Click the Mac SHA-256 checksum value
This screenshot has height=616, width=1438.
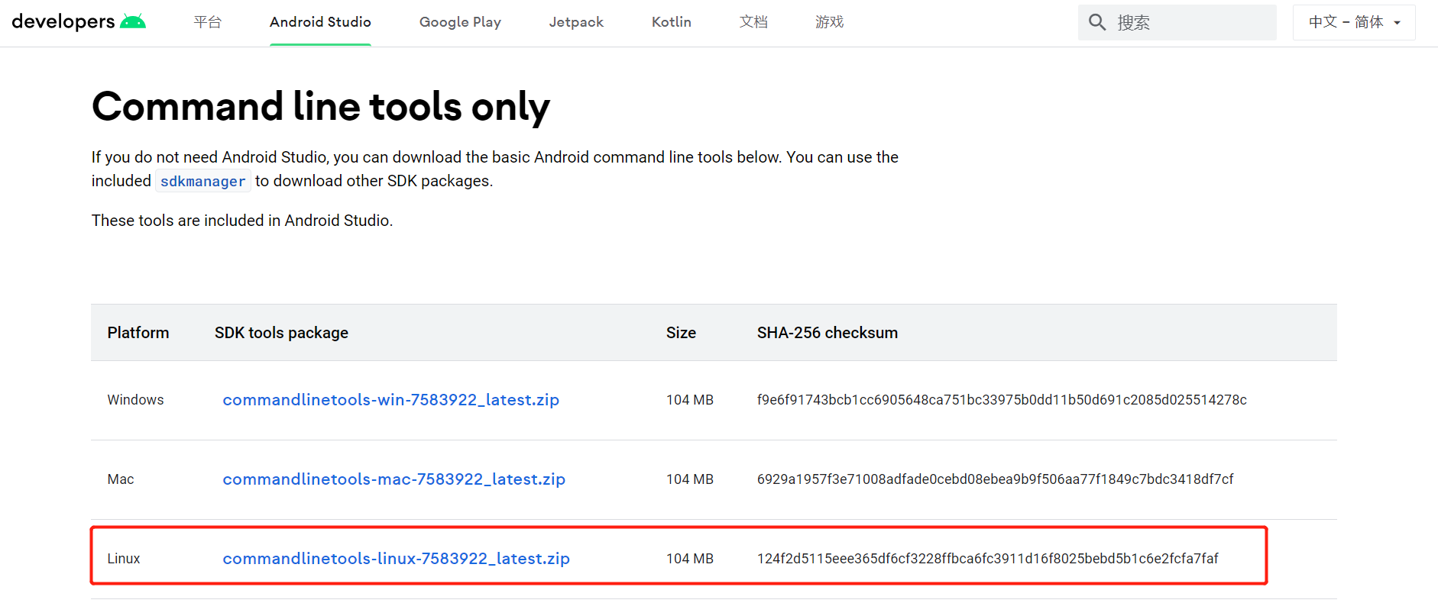[995, 479]
